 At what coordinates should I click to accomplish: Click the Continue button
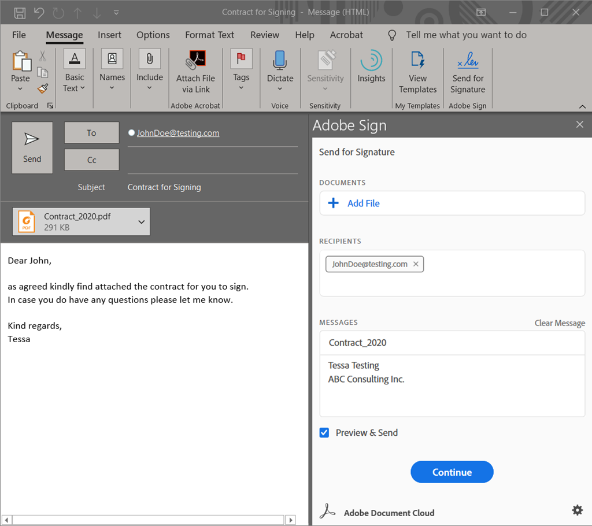[x=452, y=472]
